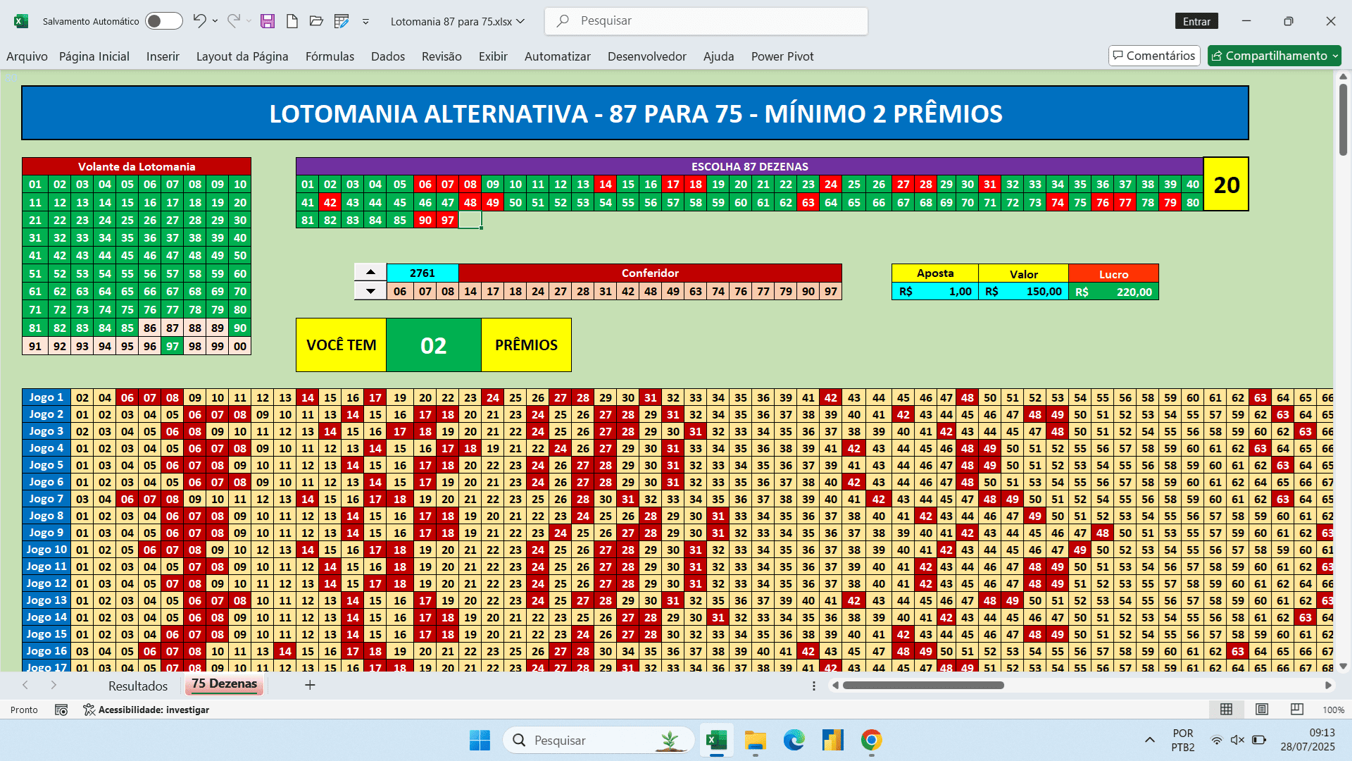The image size is (1352, 761).
Task: Toggle the Salvamento Automático switch
Action: click(163, 21)
